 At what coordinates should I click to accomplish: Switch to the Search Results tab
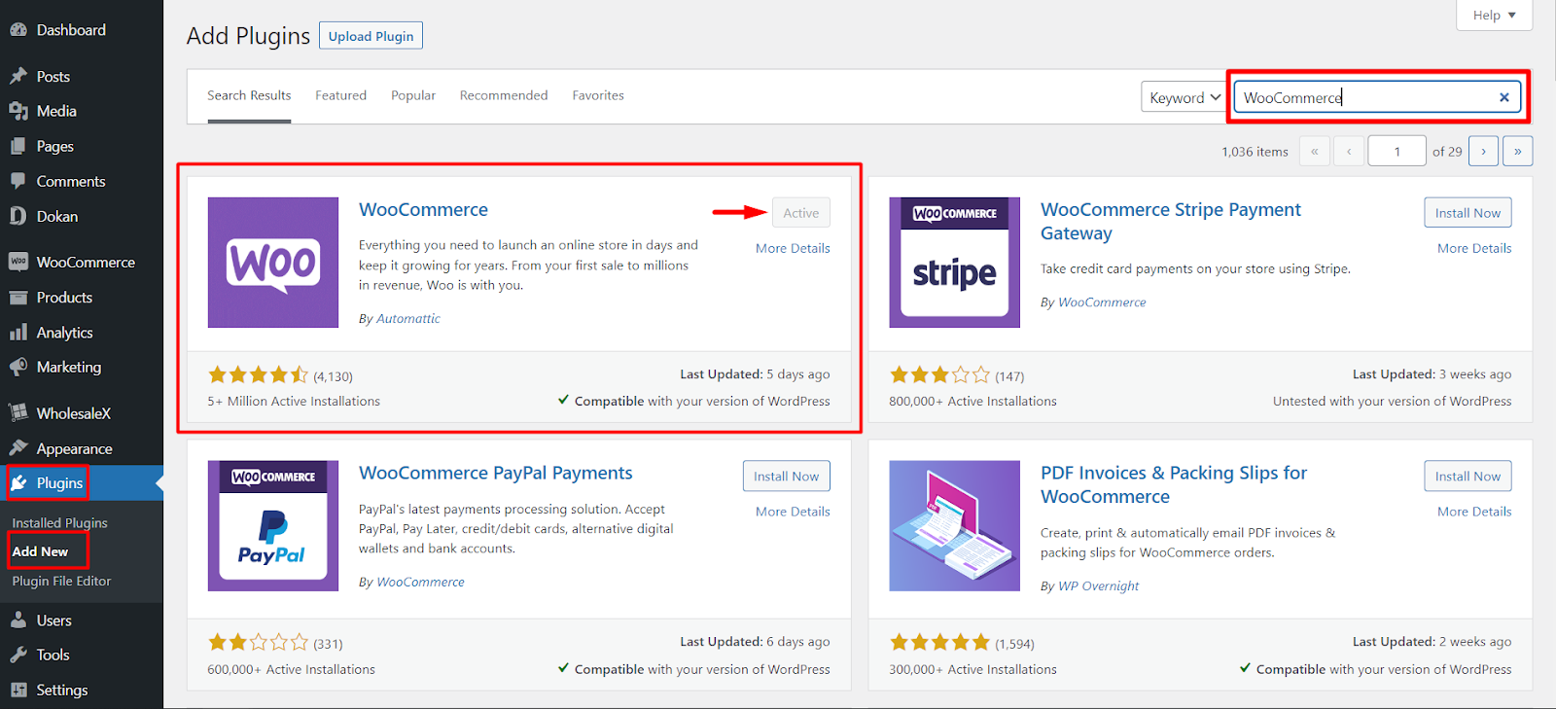pos(249,95)
